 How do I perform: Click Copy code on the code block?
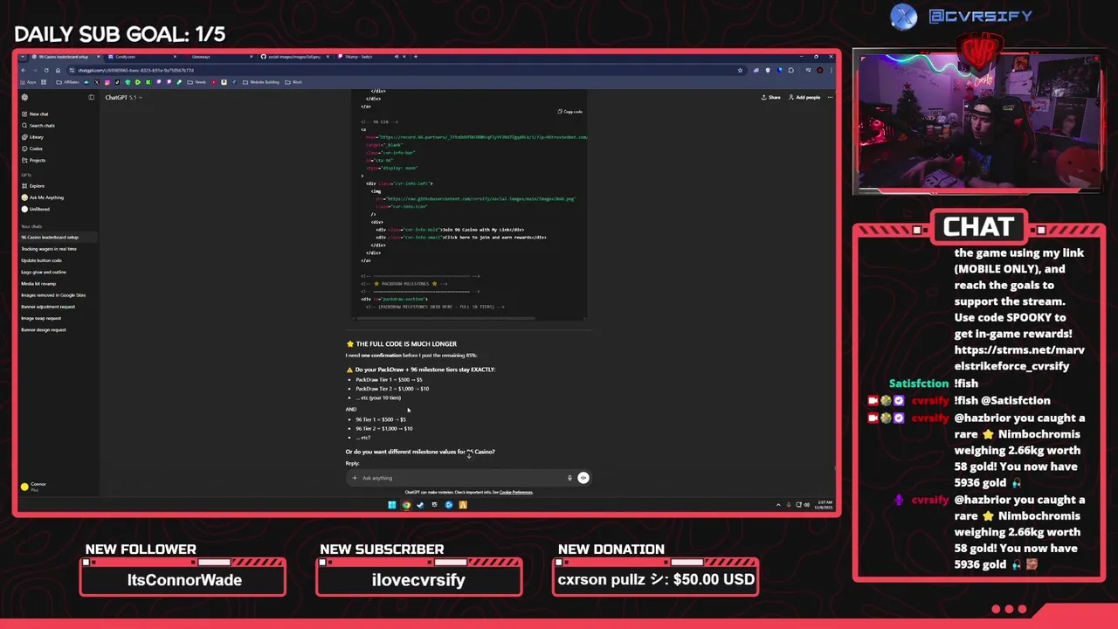coord(569,112)
